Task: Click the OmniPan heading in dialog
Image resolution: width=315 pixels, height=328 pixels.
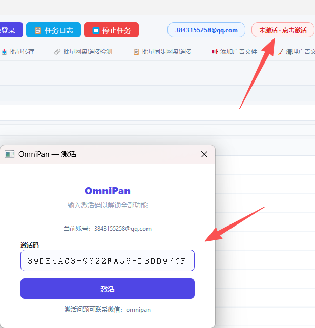Action: tap(108, 191)
